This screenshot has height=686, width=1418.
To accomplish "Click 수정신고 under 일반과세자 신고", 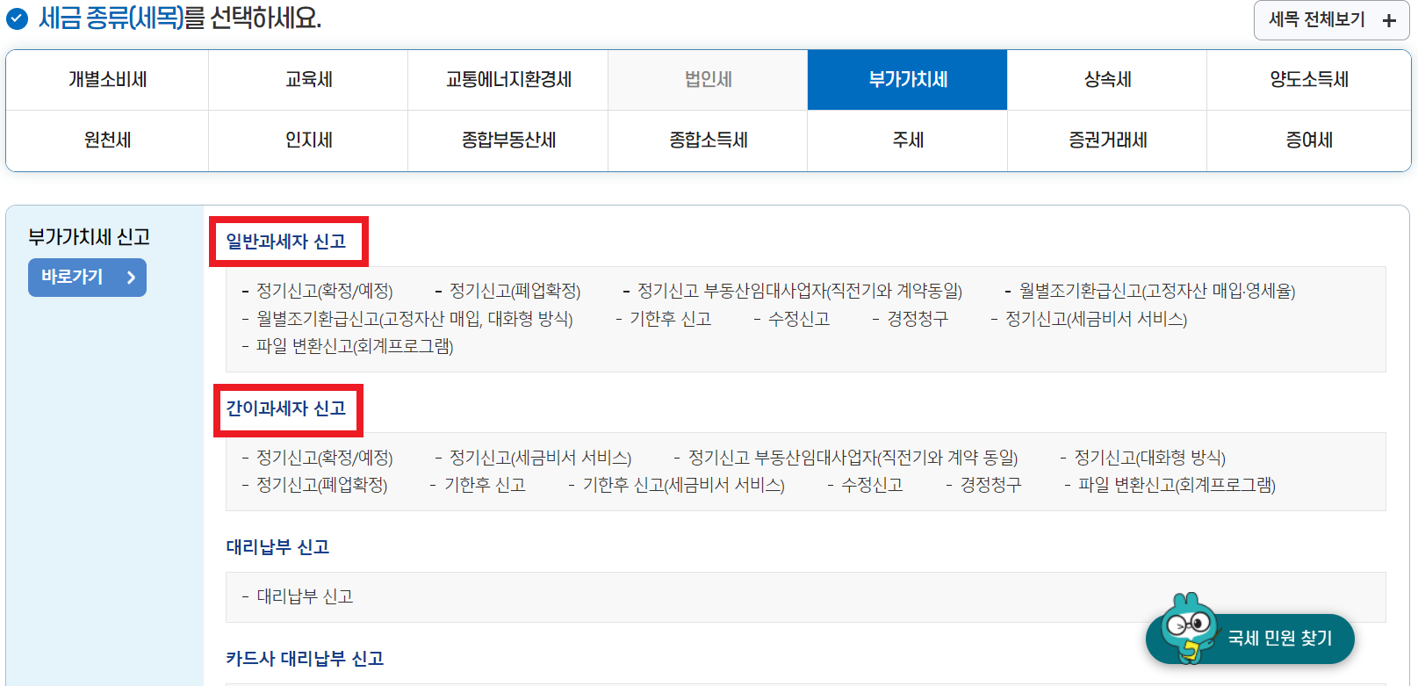I will click(x=798, y=319).
